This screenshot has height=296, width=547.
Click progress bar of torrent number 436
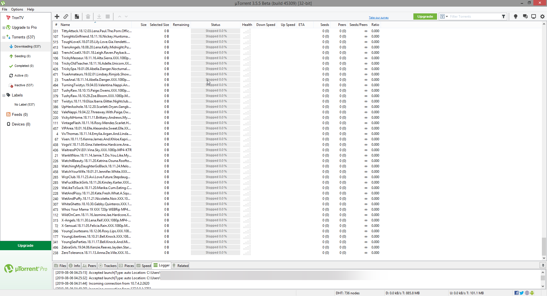[x=216, y=150]
